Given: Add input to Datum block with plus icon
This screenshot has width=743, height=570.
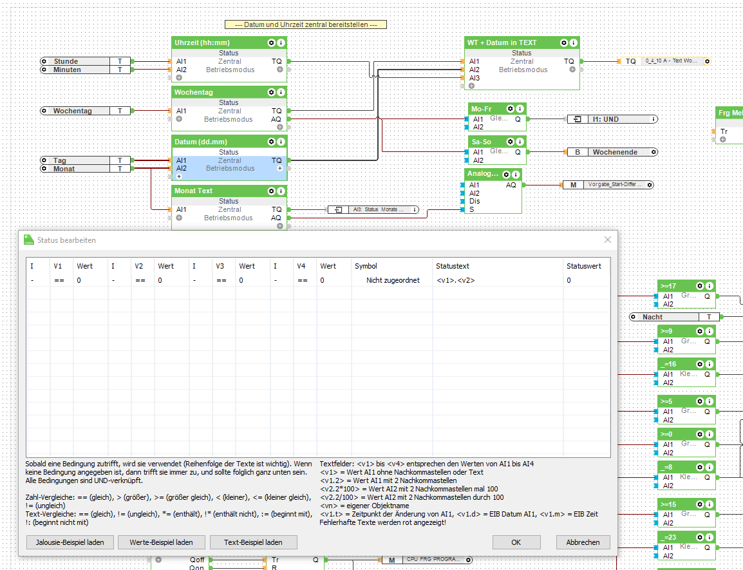Looking at the screenshot, I should 179,176.
